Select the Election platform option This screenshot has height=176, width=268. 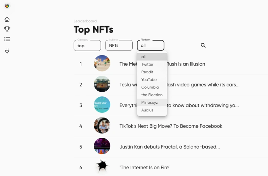[152, 95]
